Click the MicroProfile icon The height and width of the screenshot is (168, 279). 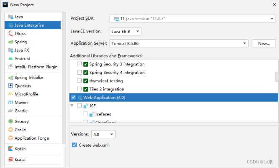click(x=11, y=94)
